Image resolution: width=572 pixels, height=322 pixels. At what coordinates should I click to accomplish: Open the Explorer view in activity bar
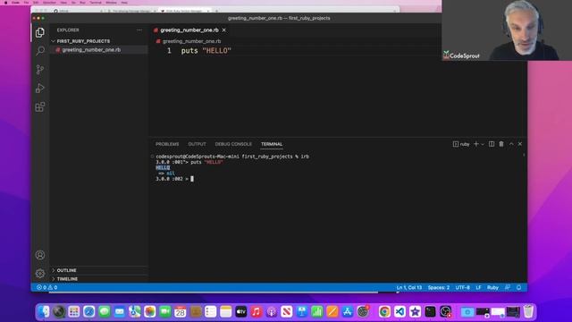tap(40, 32)
